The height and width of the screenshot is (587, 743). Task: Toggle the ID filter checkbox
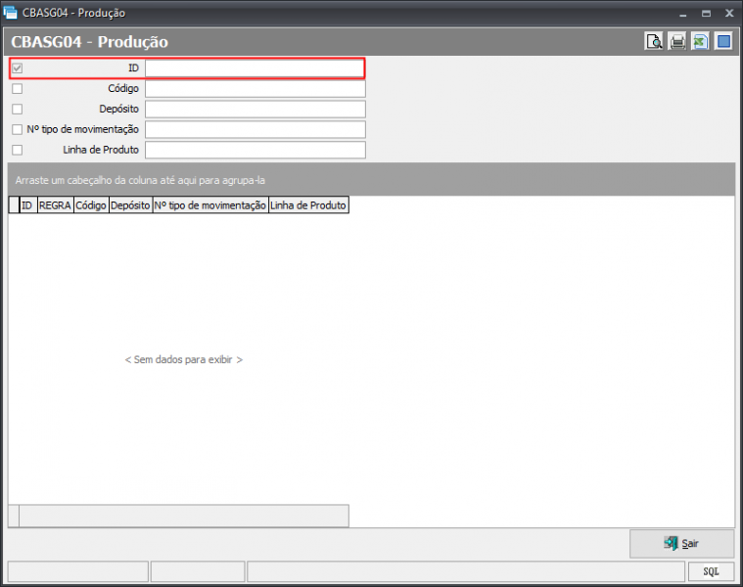pos(17,68)
